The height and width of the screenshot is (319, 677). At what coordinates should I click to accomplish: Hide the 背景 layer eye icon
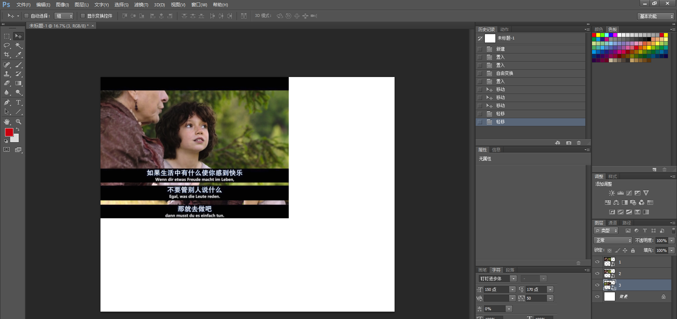[597, 297]
